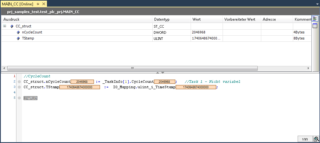This screenshot has width=320, height=143.
Task: Click the scrollbar right arrow
Action: 309,68
